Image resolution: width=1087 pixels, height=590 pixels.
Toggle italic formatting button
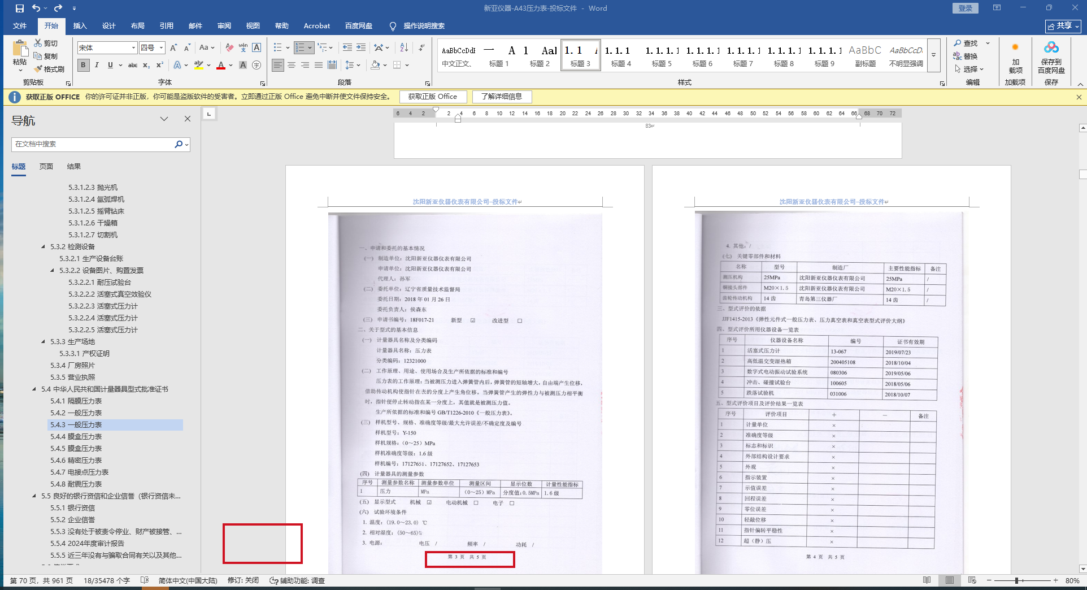[x=97, y=66]
